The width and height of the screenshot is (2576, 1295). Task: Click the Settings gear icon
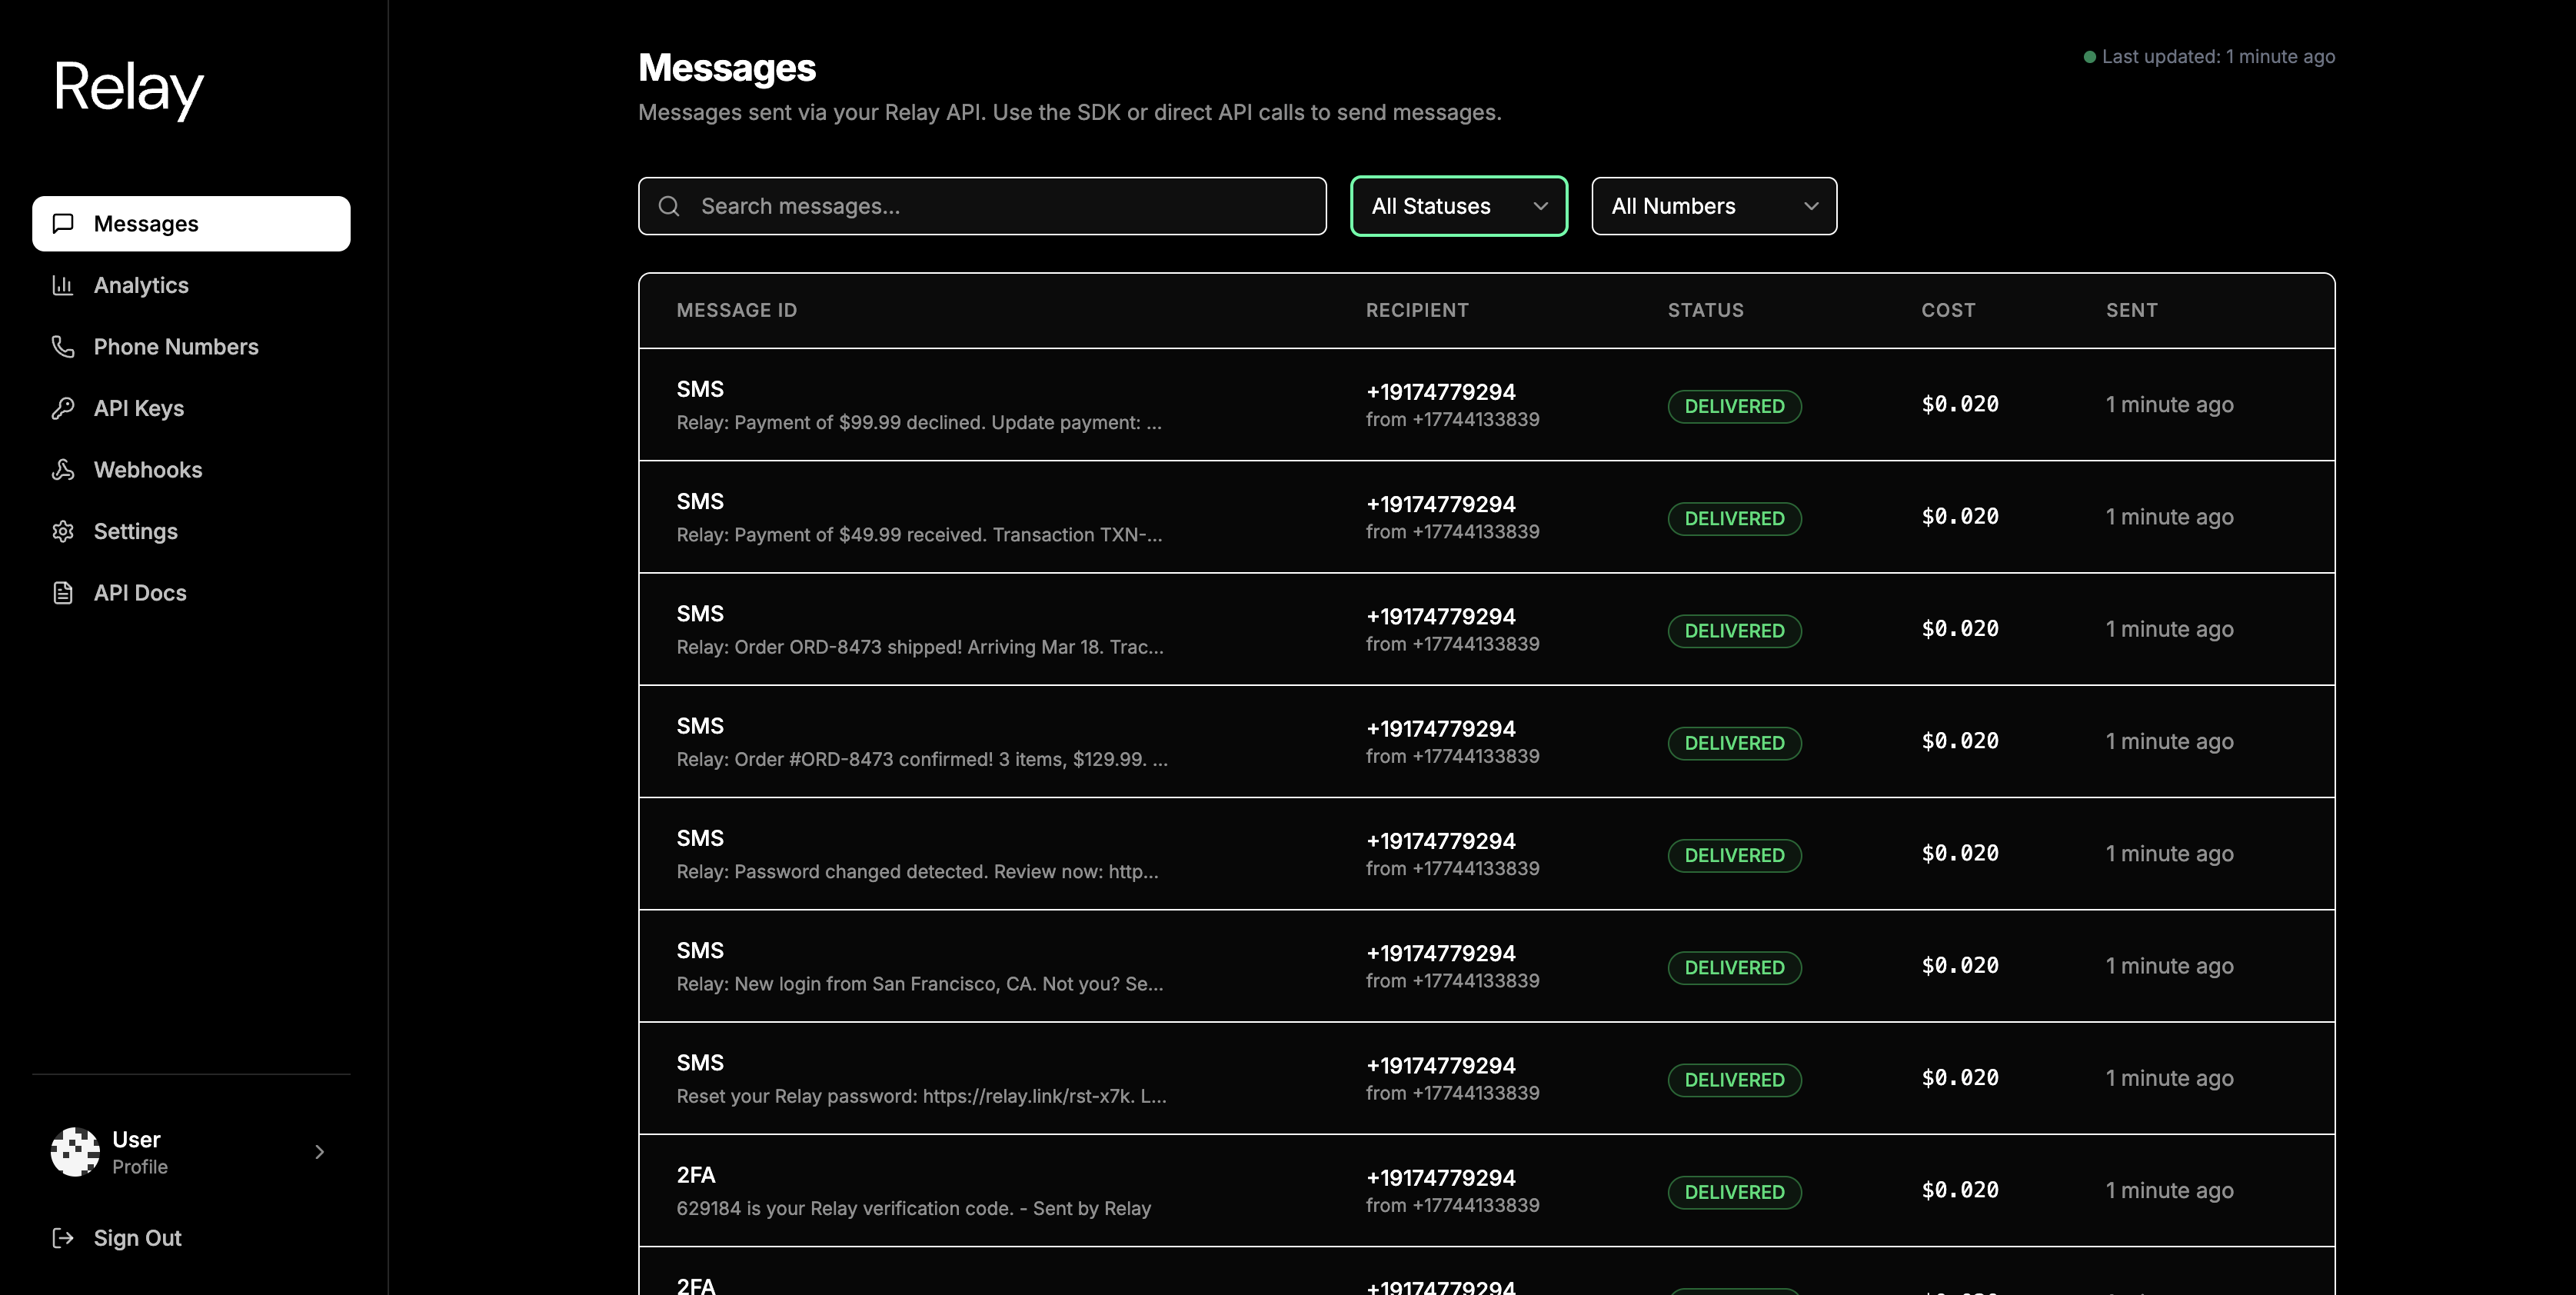click(63, 531)
